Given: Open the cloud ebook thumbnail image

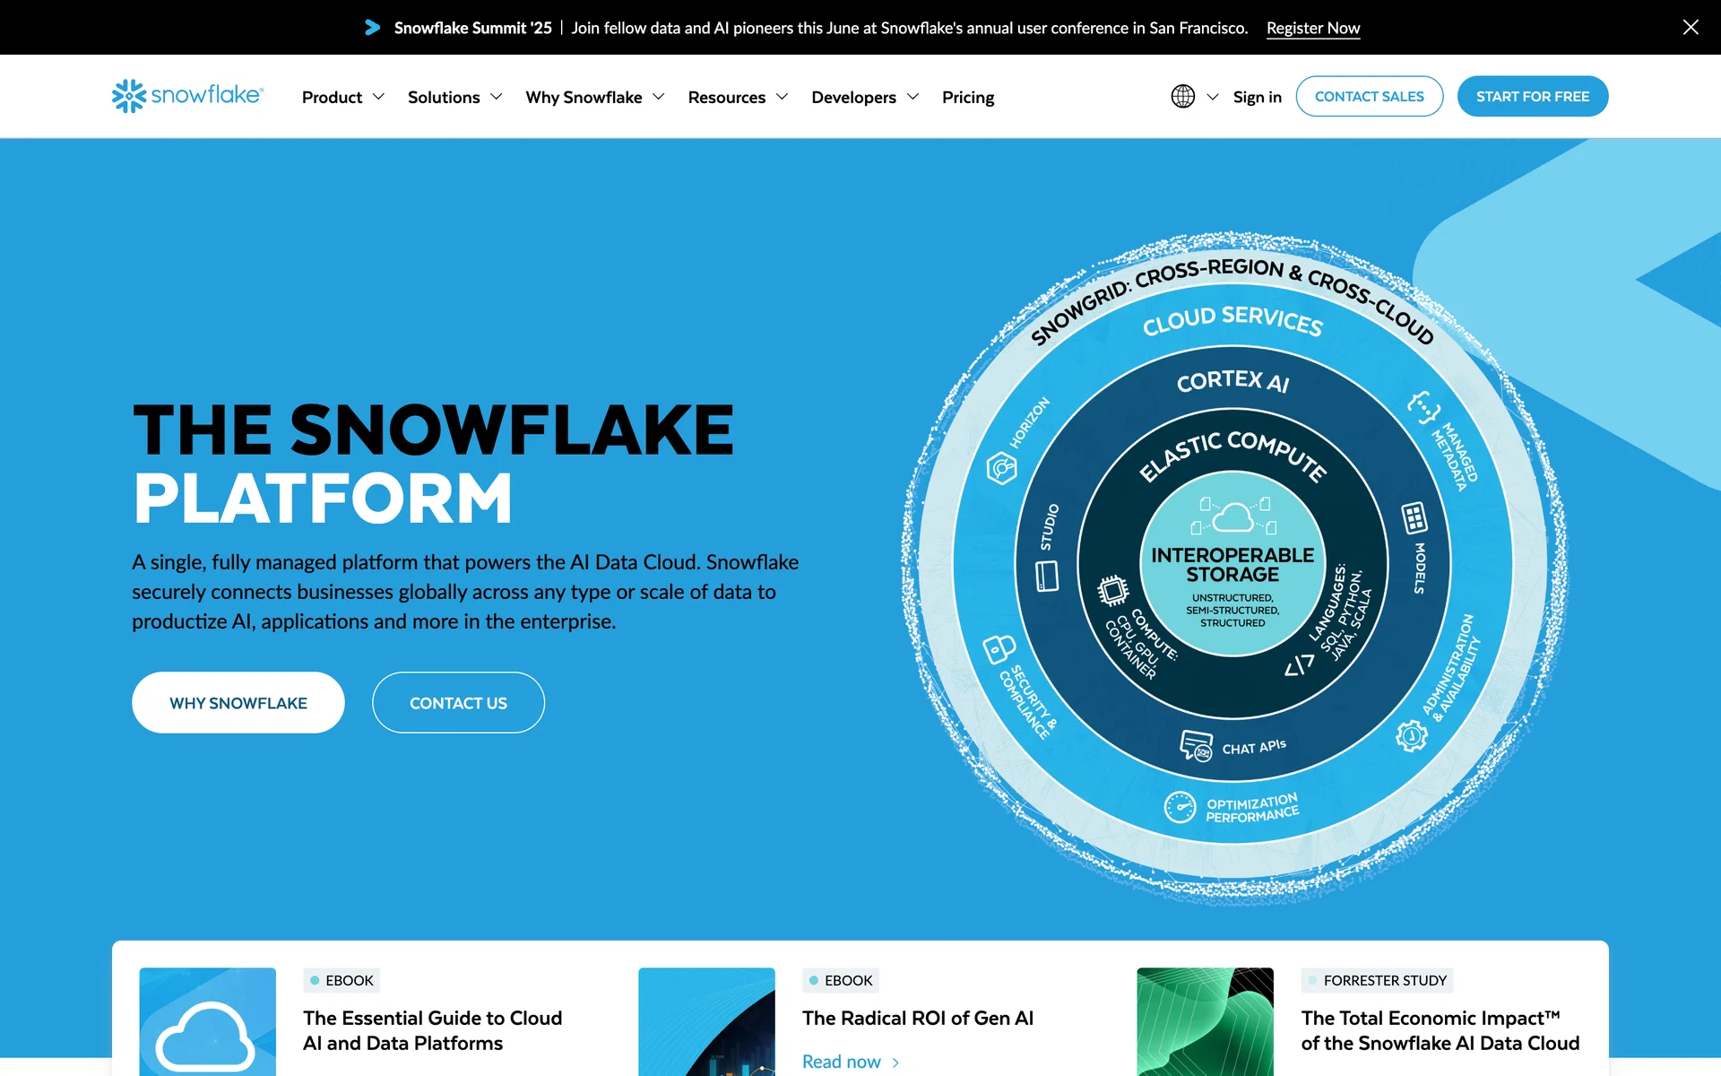Looking at the screenshot, I should click(x=207, y=1022).
